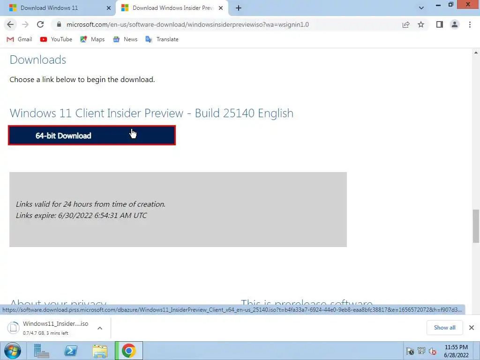Launch PowerShell from the taskbar
The height and width of the screenshot is (360, 480).
71,351
